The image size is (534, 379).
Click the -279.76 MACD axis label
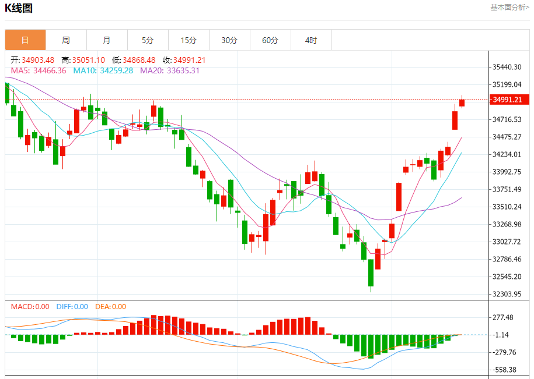click(x=504, y=353)
